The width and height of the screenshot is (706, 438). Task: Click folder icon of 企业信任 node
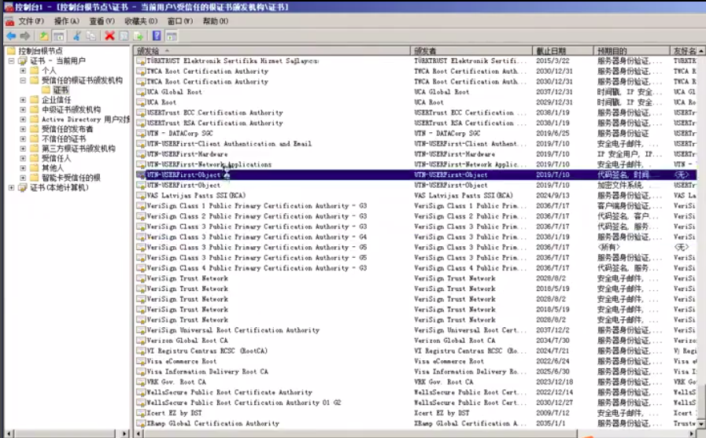click(34, 100)
